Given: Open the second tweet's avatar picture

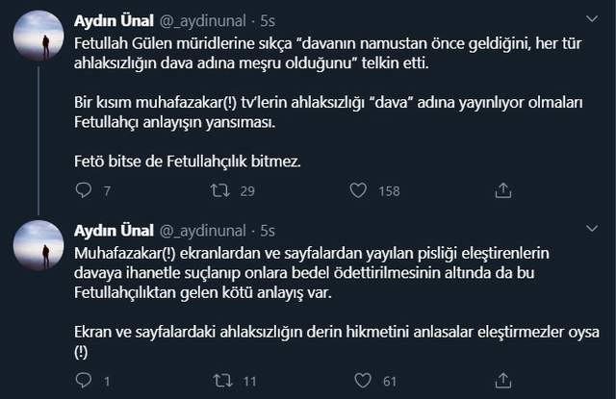Looking at the screenshot, I should pyautogui.click(x=39, y=247).
